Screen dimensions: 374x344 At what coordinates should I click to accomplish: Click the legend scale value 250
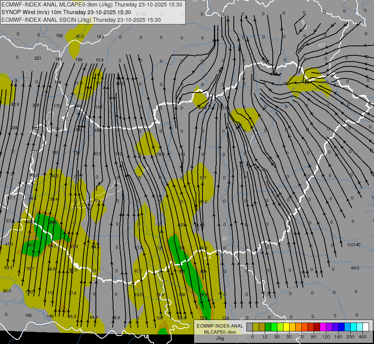pos(350,337)
